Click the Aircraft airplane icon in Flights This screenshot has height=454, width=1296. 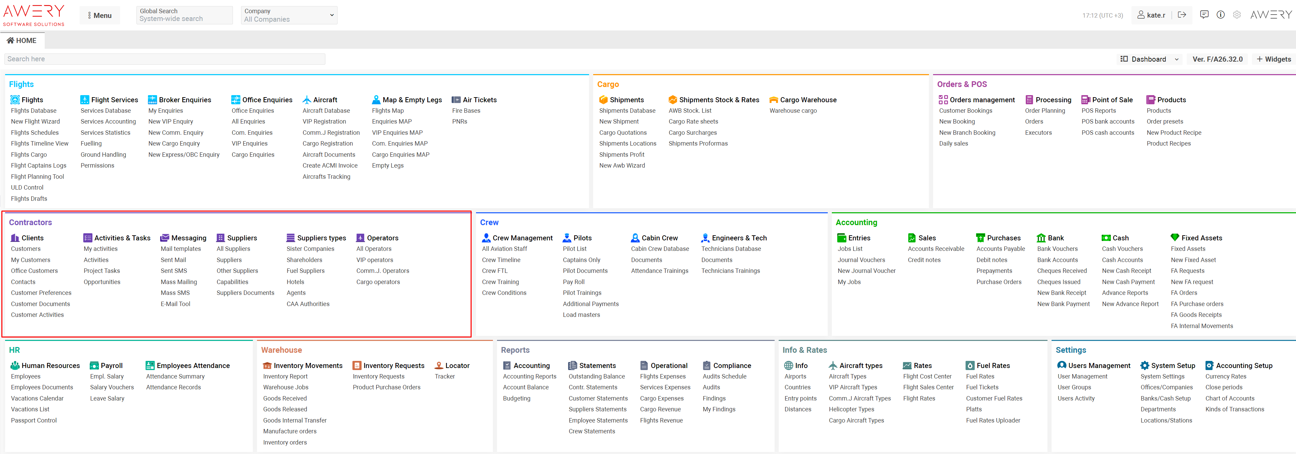pyautogui.click(x=306, y=100)
